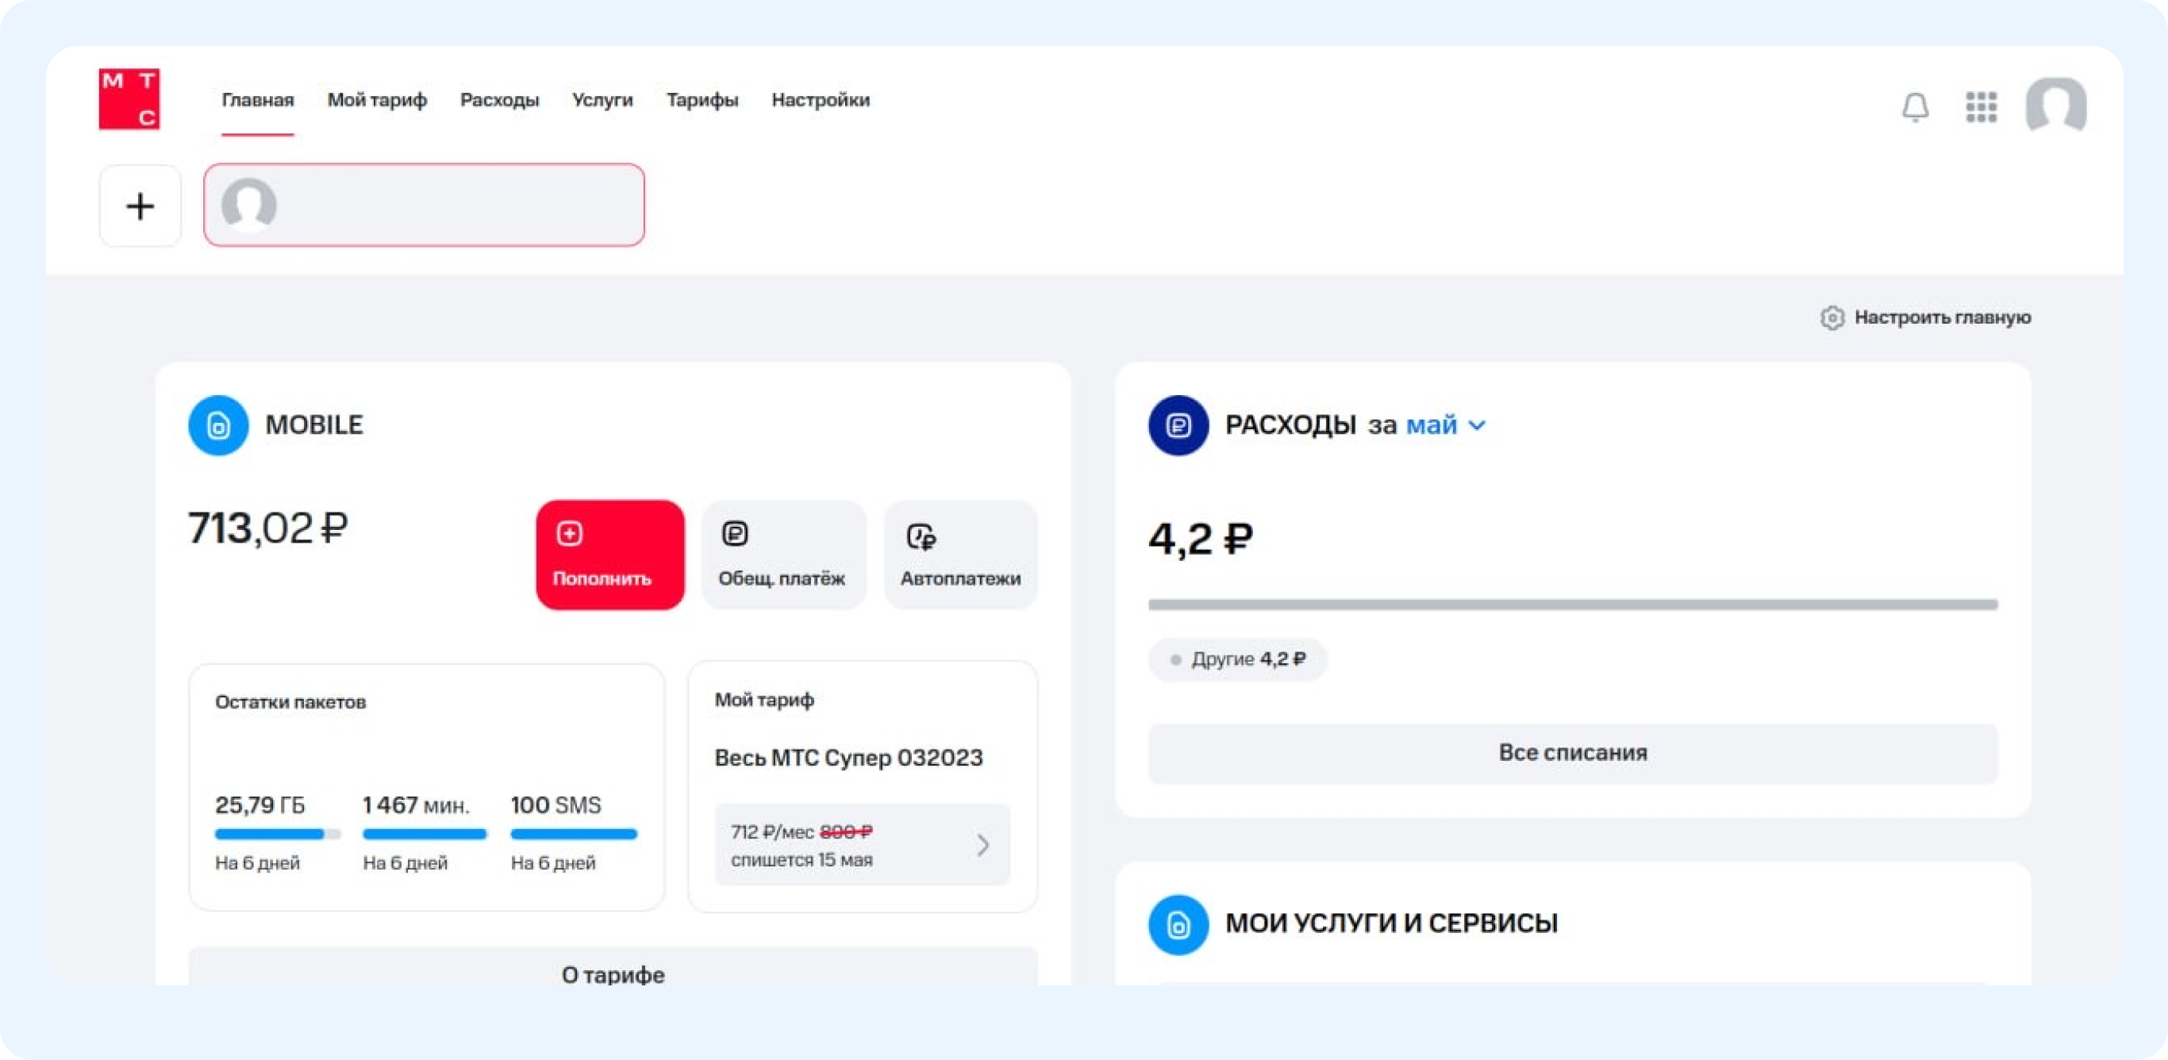Open the profile avatar in header
The height and width of the screenshot is (1060, 2168).
(x=2056, y=106)
